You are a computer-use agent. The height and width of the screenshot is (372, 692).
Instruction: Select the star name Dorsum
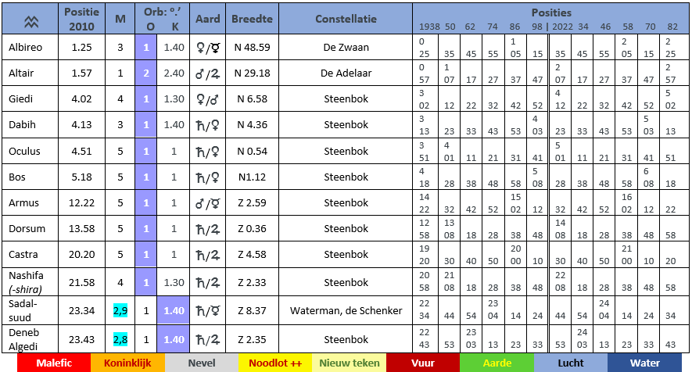click(x=27, y=229)
